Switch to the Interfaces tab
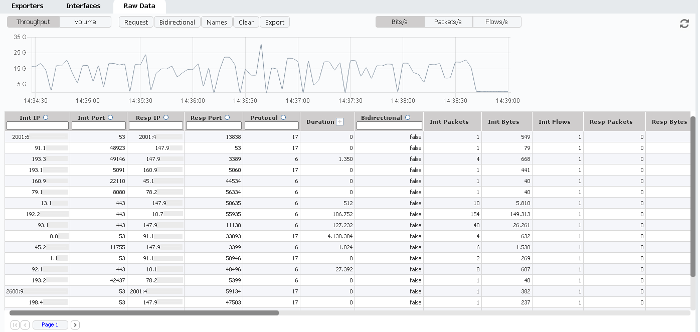Viewport: 700px width, 332px height. click(x=83, y=6)
